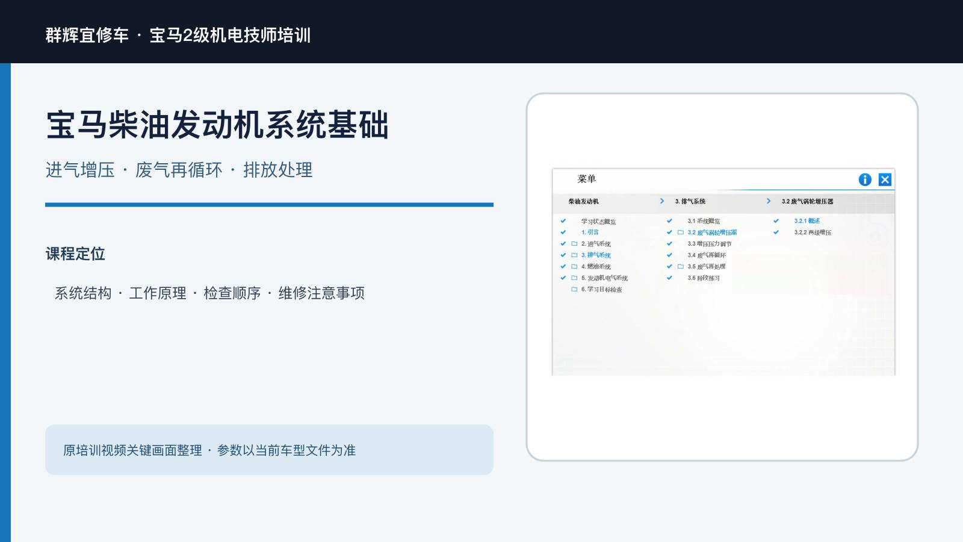
Task: Click the note 原培训视频关键画面整理 · 参数以当前车型文件为准
Action: coord(209,450)
